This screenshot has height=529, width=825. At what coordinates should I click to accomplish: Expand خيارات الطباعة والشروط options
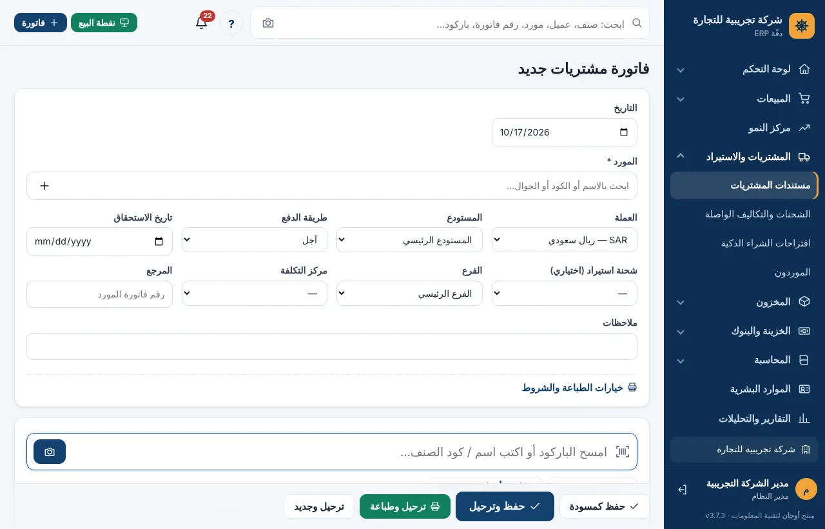(579, 387)
